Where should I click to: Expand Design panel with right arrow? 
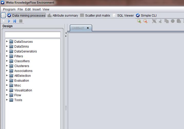66,36
